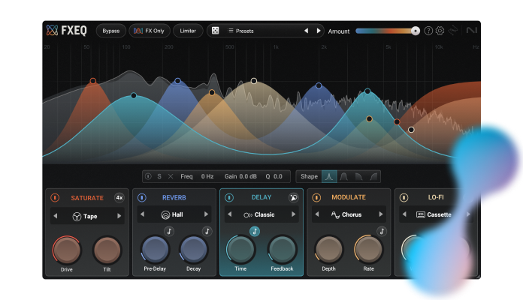Toggle the 4x oversampling icon in Saturate

coord(119,198)
